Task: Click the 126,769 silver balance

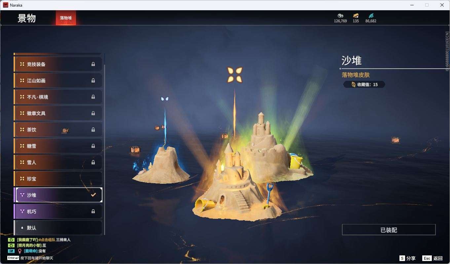Action: pos(340,21)
